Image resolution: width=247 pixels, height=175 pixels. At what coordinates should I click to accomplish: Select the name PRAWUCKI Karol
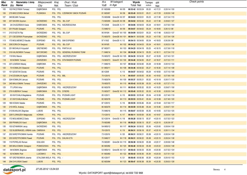(x=20, y=123)
